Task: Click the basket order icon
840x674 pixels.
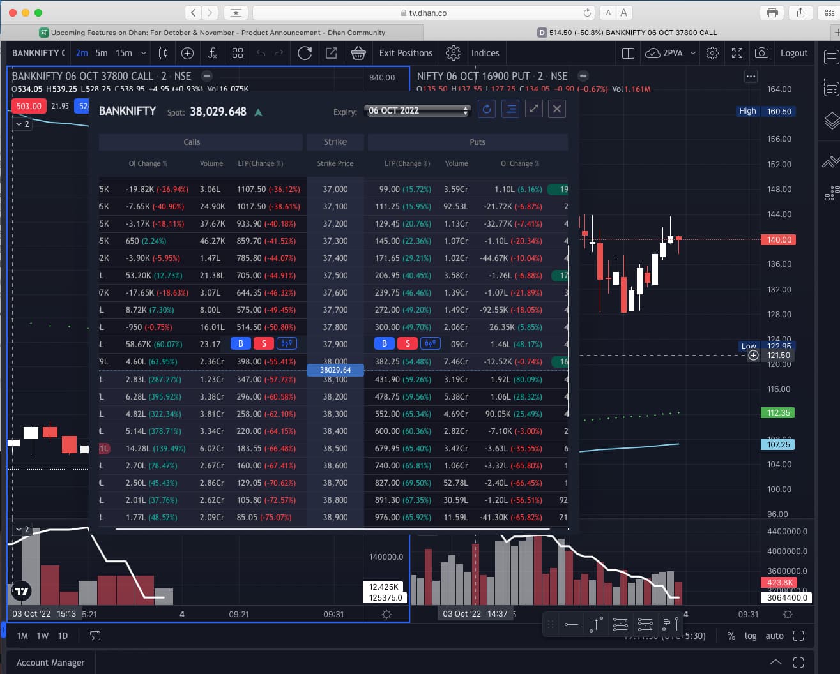Action: [358, 53]
